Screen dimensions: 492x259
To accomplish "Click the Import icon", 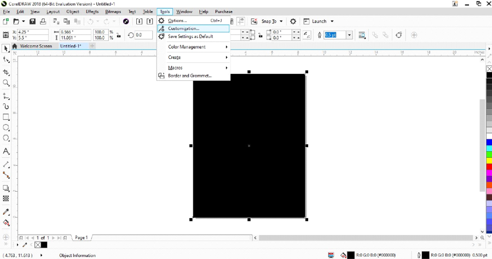I will pos(139,21).
